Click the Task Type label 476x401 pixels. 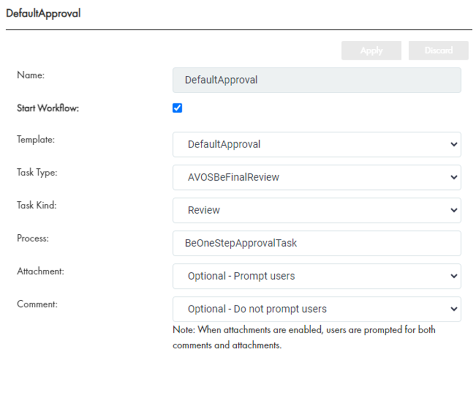37,172
